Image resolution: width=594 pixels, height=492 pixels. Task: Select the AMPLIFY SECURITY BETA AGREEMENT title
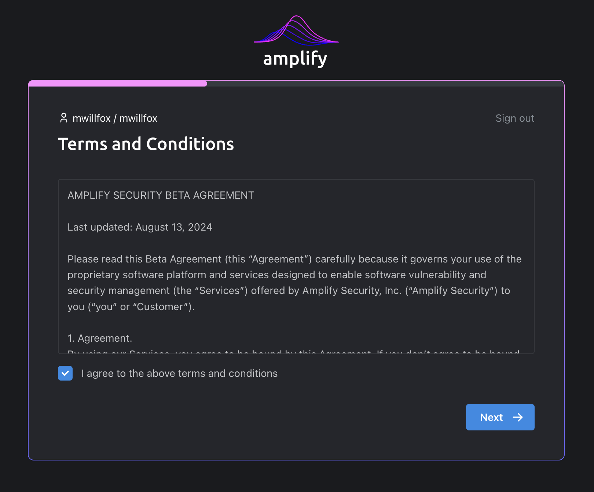point(160,195)
